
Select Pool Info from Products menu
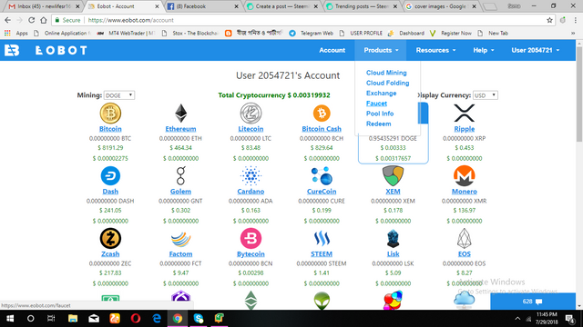pos(380,114)
